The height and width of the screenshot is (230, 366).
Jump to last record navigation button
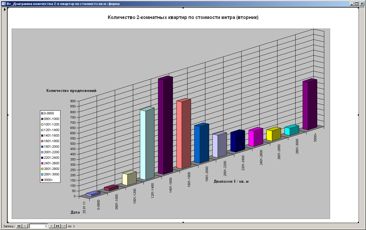coord(58,226)
